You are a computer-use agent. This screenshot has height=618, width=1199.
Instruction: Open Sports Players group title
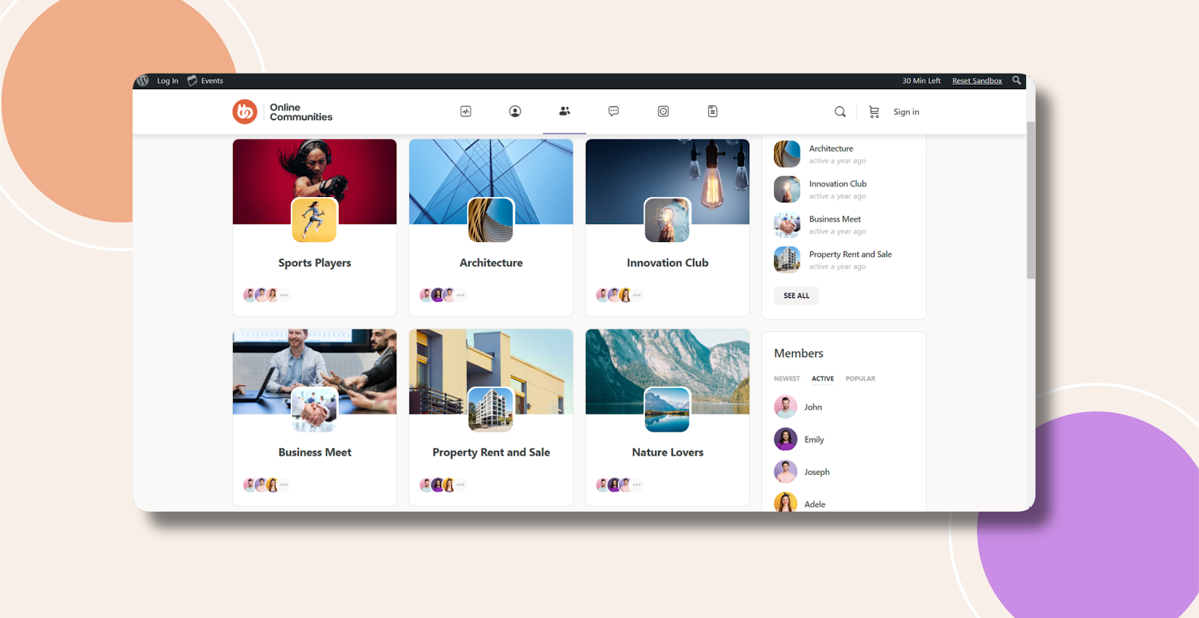click(x=315, y=263)
